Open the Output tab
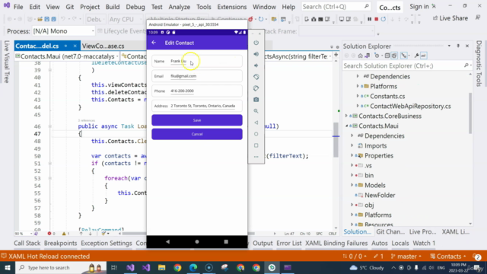Image resolution: width=487 pixels, height=274 pixels. [263, 244]
